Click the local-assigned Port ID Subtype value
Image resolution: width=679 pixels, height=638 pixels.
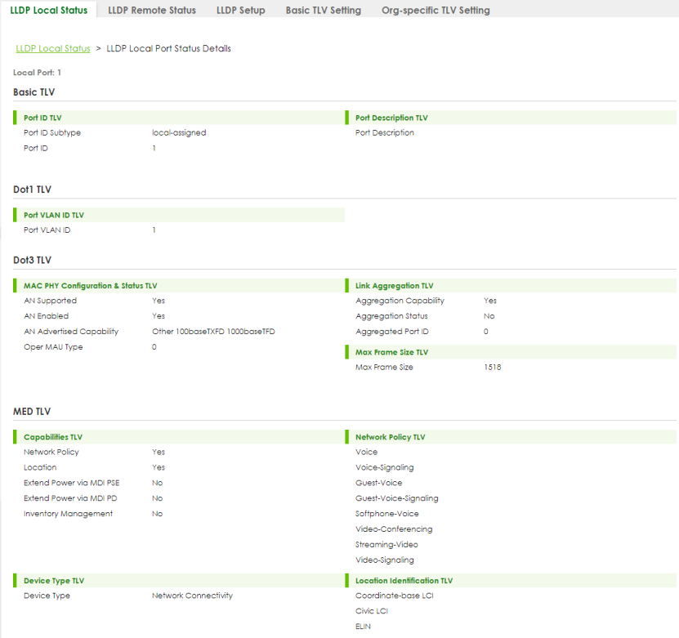click(179, 132)
